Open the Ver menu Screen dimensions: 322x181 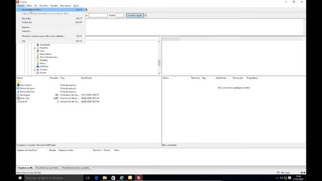coord(36,6)
